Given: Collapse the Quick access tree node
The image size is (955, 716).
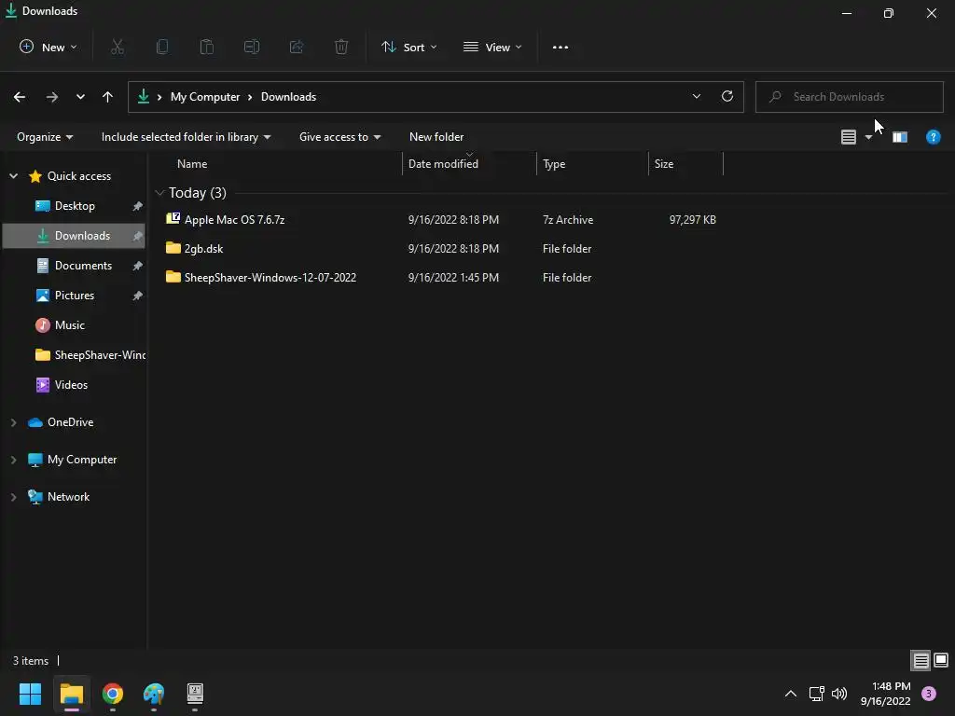Looking at the screenshot, I should (x=13, y=176).
